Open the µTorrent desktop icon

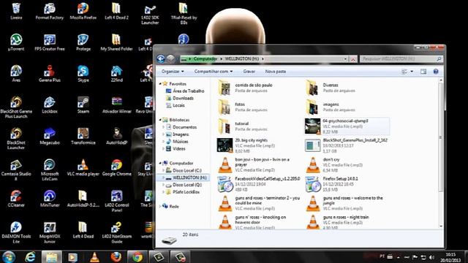click(x=16, y=42)
